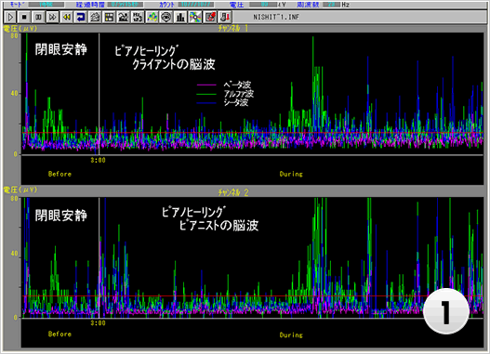Click the green アルファ波 legend line
490x354 pixels.
(x=206, y=94)
